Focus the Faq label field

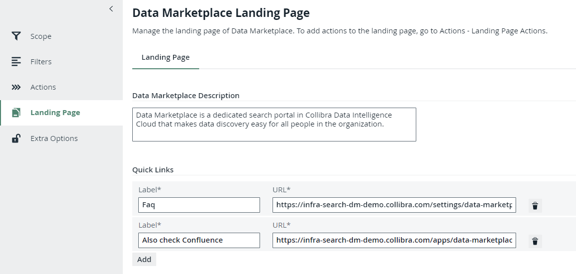(x=199, y=205)
